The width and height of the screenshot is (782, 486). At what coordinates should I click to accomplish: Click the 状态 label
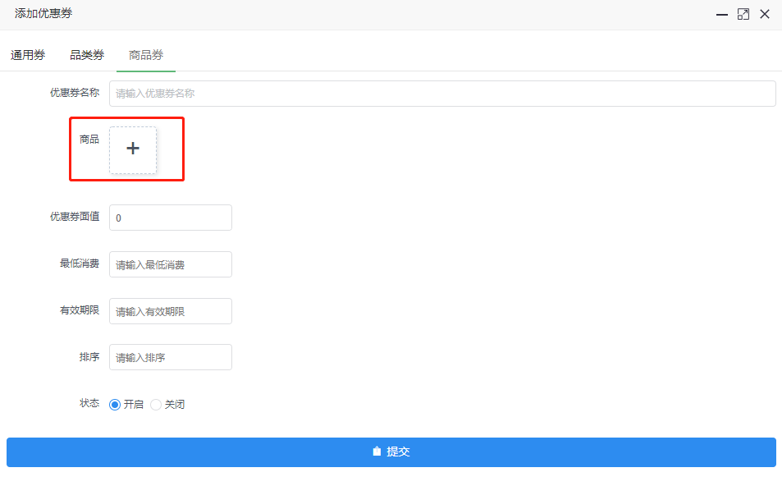(x=89, y=403)
